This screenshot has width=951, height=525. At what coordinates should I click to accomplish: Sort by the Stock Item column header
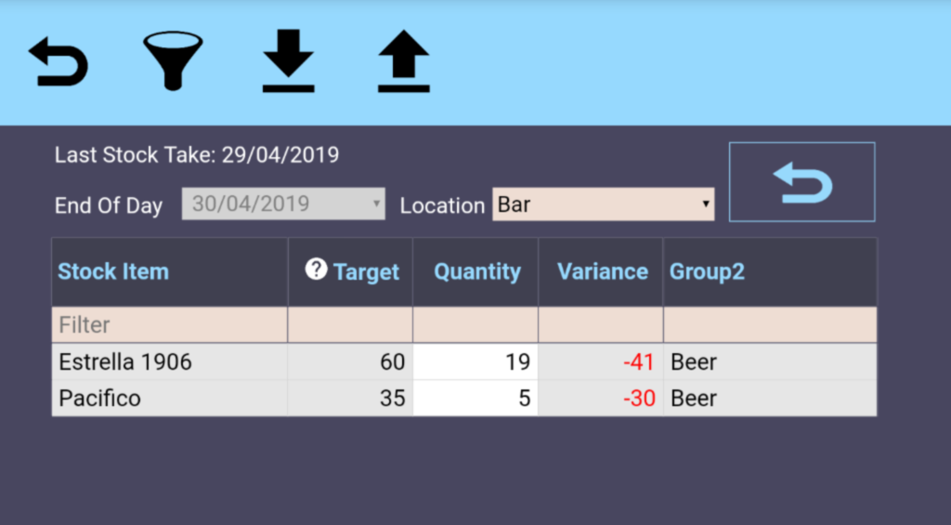pos(113,272)
